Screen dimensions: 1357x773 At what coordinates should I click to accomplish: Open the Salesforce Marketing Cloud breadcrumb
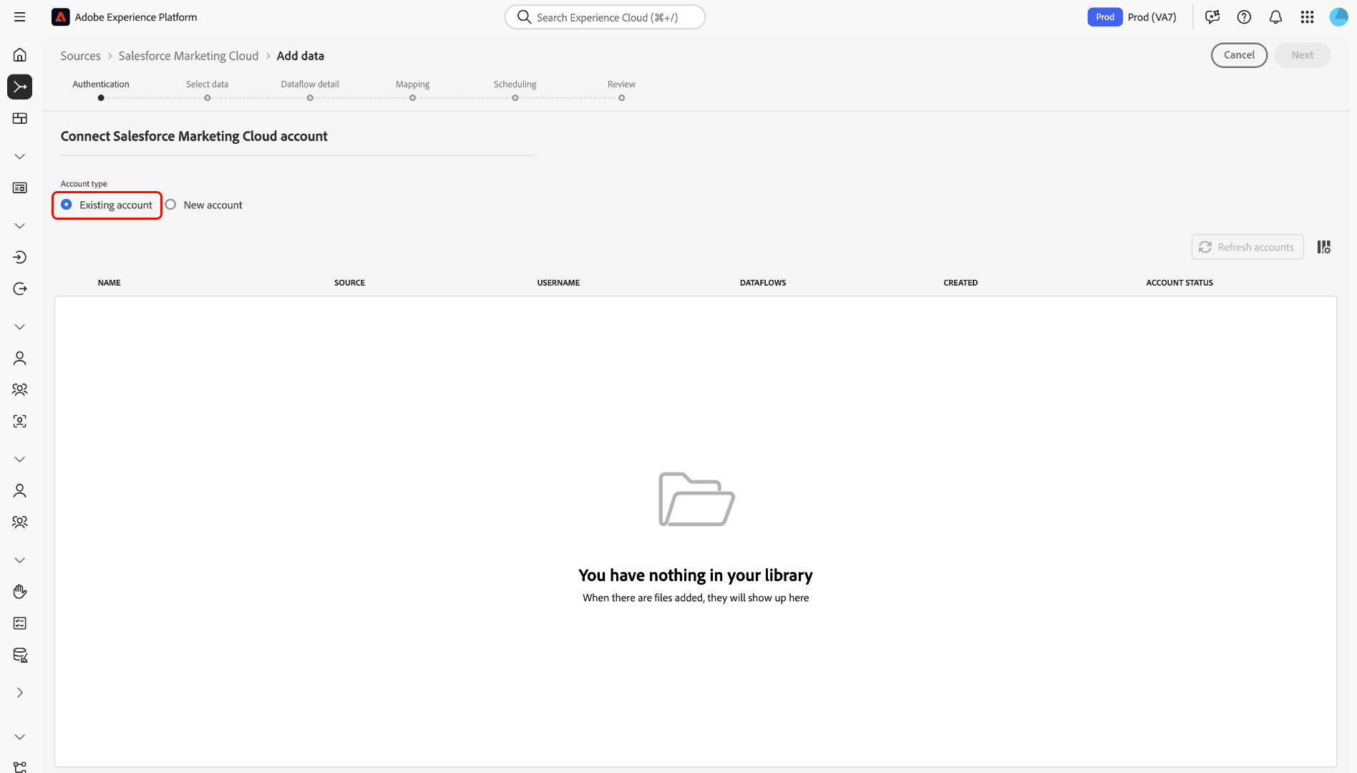(188, 56)
